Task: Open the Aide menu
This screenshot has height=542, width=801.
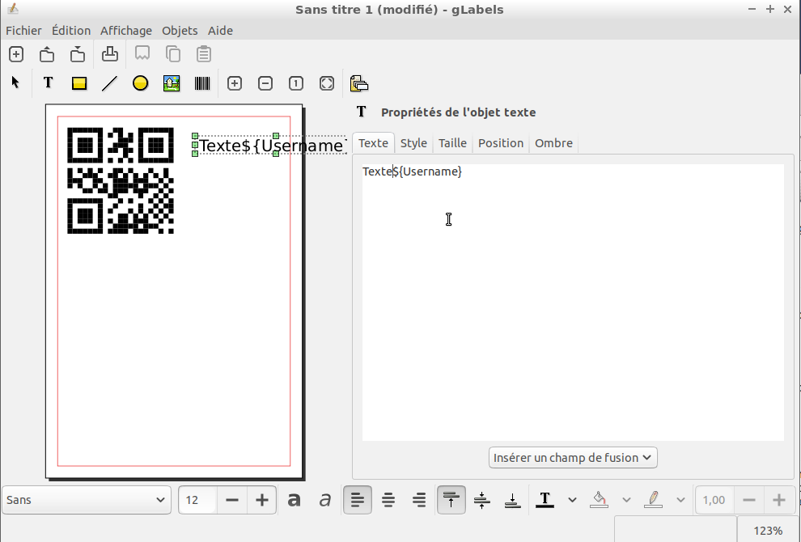Action: (220, 31)
